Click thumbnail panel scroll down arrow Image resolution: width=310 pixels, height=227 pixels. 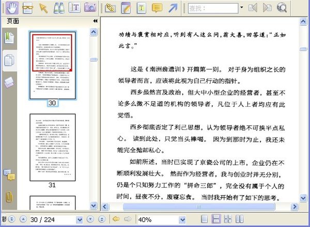pos(94,206)
